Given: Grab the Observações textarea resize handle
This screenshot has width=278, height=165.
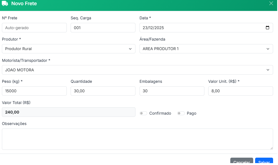Looking at the screenshot, I should point(271,148).
